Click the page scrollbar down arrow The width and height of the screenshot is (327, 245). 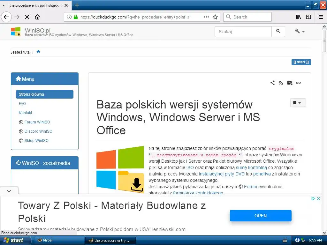click(x=324, y=233)
